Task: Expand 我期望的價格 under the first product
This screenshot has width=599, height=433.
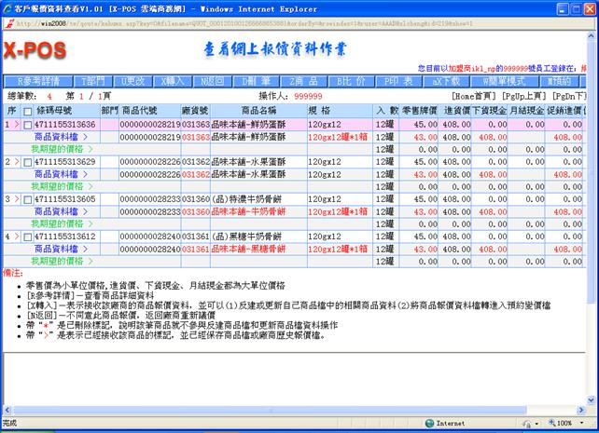Action: [60, 149]
